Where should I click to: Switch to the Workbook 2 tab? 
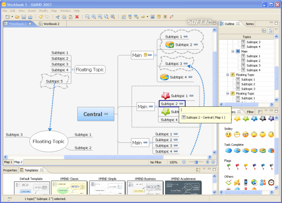pos(51,24)
